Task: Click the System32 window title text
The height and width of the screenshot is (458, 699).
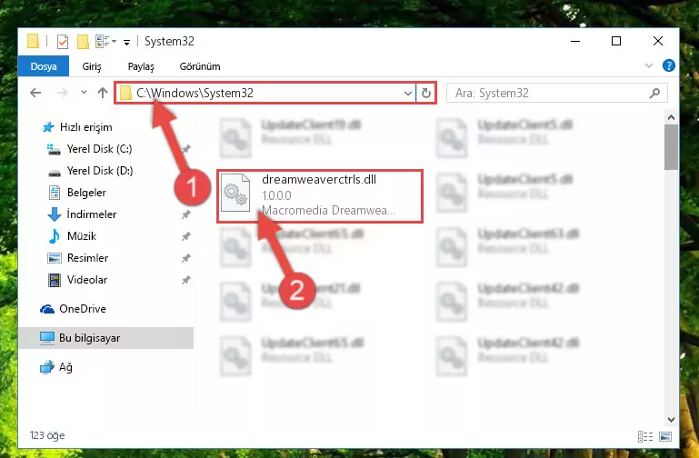Action: (x=169, y=42)
